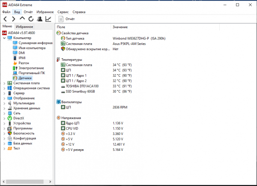257x186 pixels.
Task: Go up one level with the up arrow icon
Action: (22, 18)
